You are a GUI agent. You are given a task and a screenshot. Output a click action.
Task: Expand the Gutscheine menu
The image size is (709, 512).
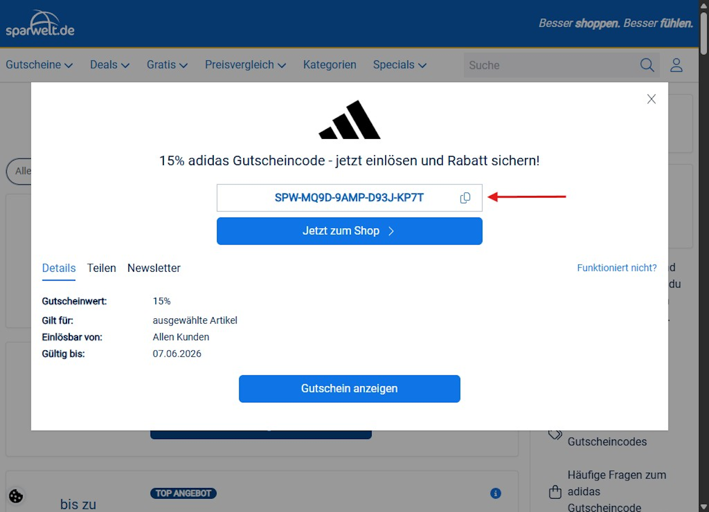(39, 65)
